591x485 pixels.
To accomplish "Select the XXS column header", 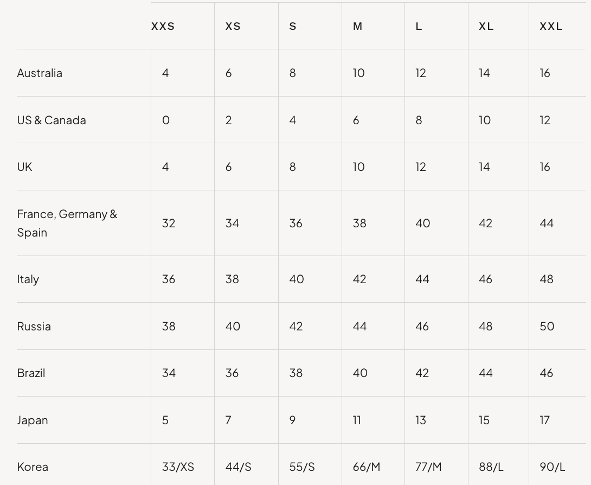I will pos(163,27).
